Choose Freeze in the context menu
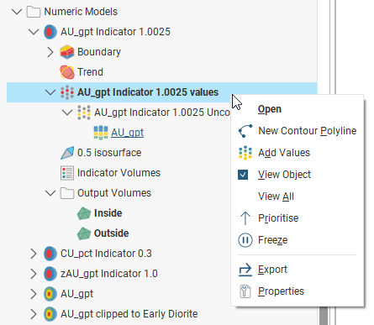This screenshot has height=325, width=374. point(272,240)
